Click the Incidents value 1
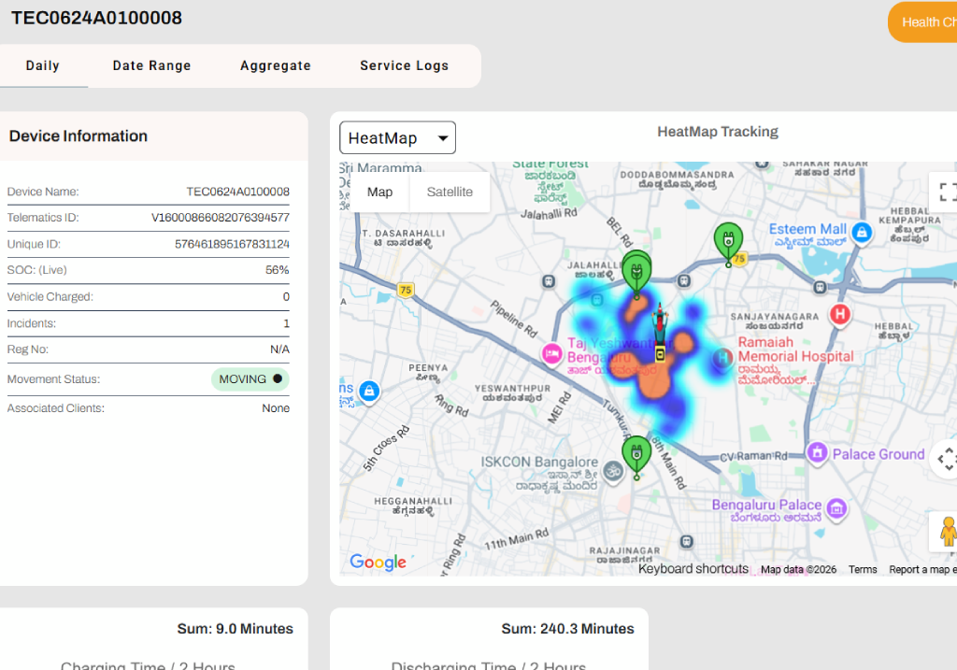Viewport: 957px width, 670px height. (286, 323)
